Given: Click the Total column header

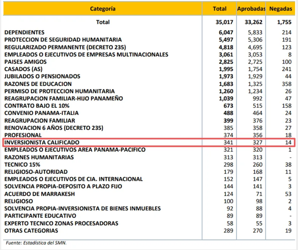Looking at the screenshot, I should click(219, 9).
